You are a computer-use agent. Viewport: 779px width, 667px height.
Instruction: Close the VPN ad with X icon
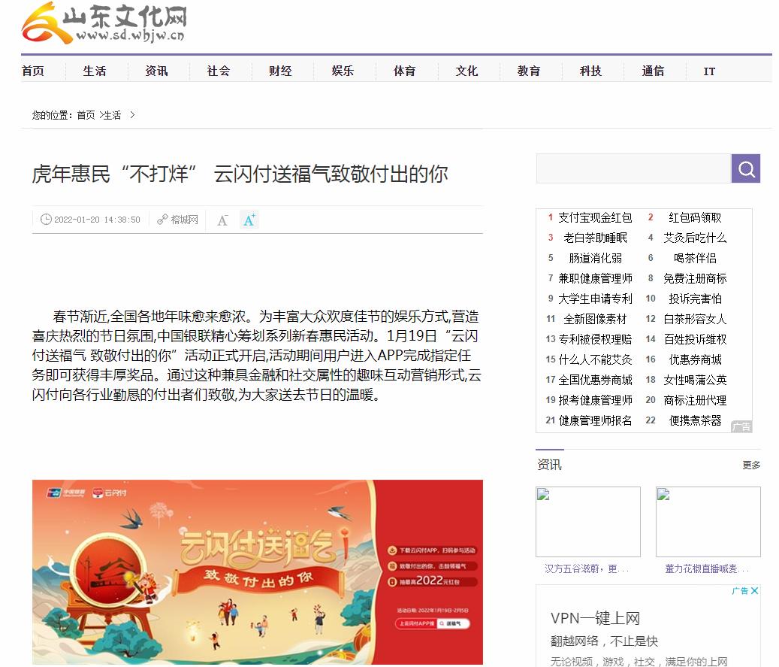pos(755,590)
